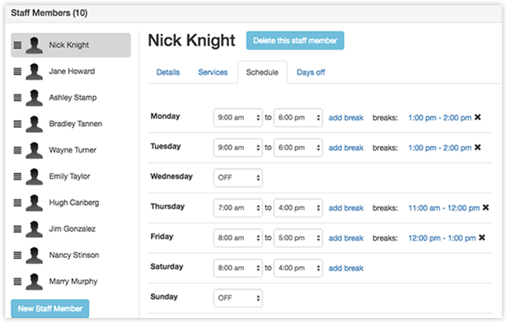Remove Thursday's 11:00 am break with X
Screen dimensions: 507x323
click(x=486, y=208)
